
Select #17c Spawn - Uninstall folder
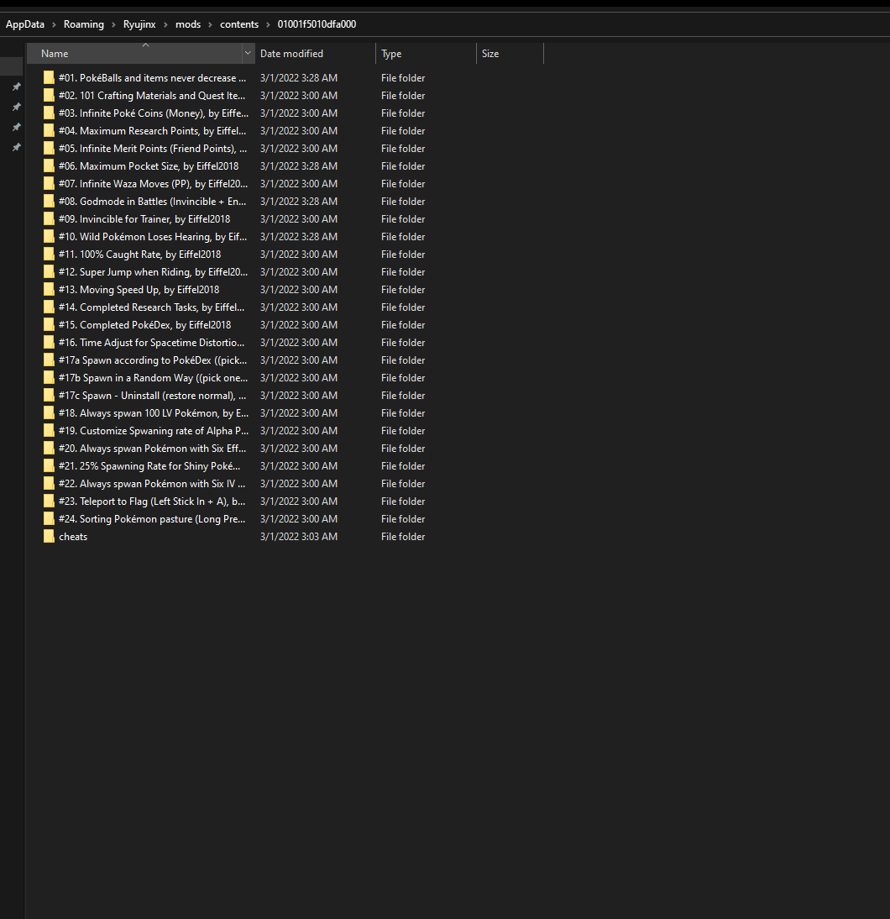click(x=152, y=395)
